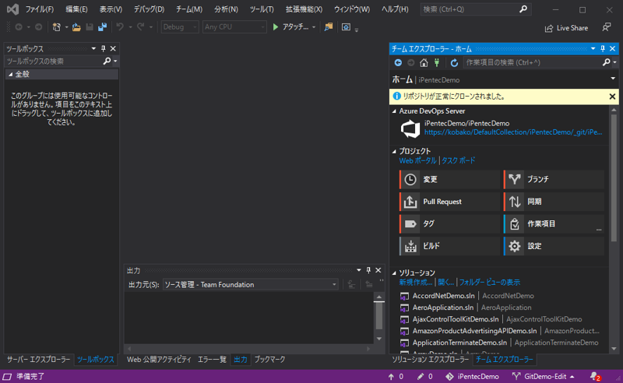Collapse the 全般 toolbox group
Viewport: 623px width, 383px height.
(11, 74)
